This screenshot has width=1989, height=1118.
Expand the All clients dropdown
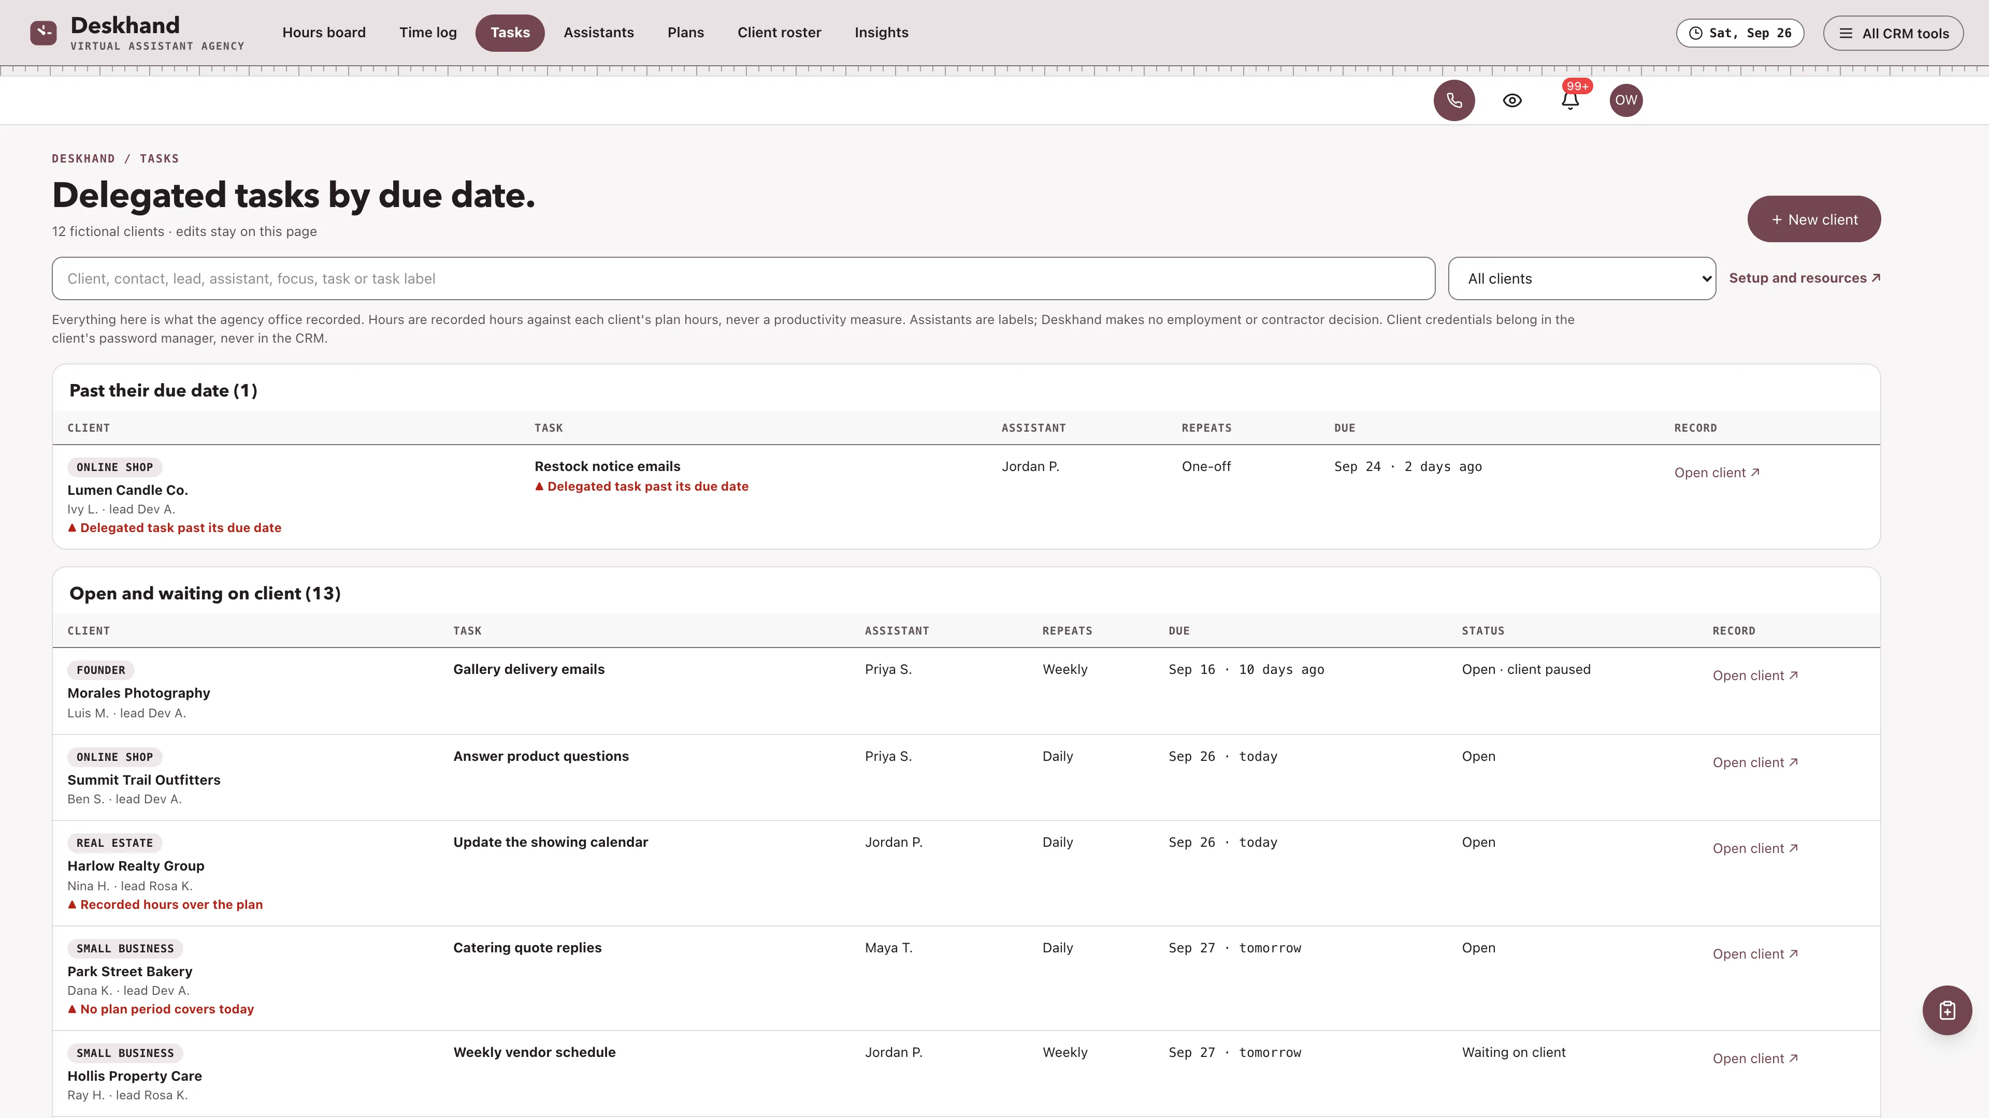(1581, 278)
